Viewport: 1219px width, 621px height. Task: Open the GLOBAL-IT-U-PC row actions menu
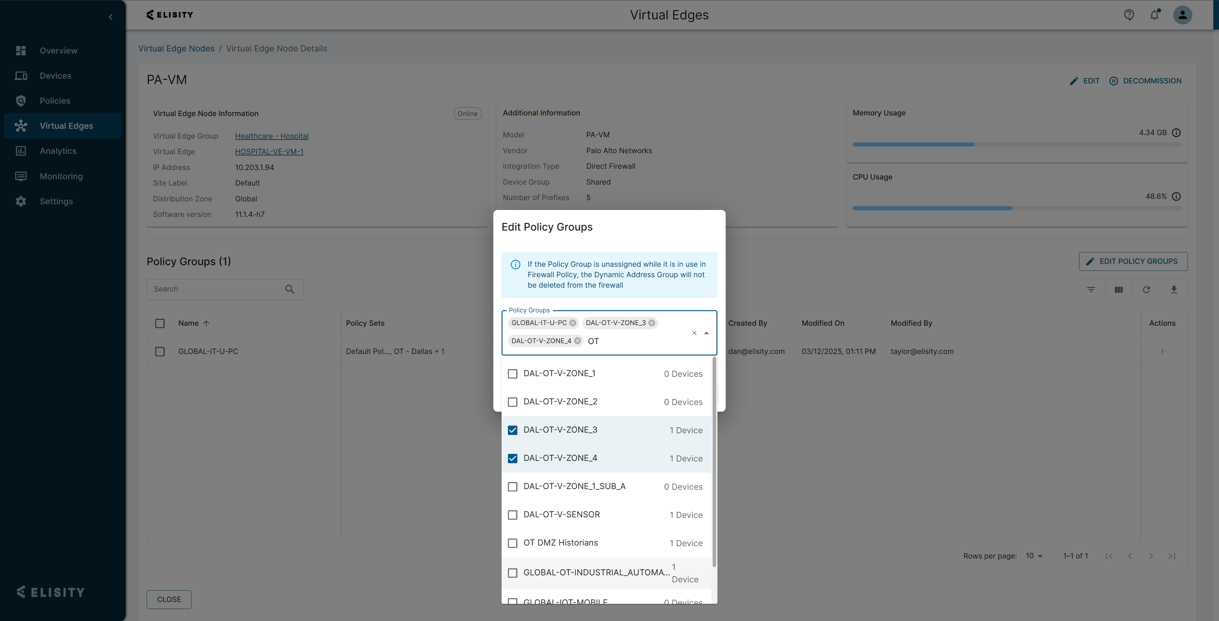1162,351
